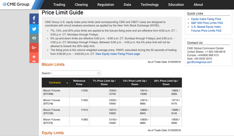
Task: Click reference price 11415
Action: click(84, 110)
